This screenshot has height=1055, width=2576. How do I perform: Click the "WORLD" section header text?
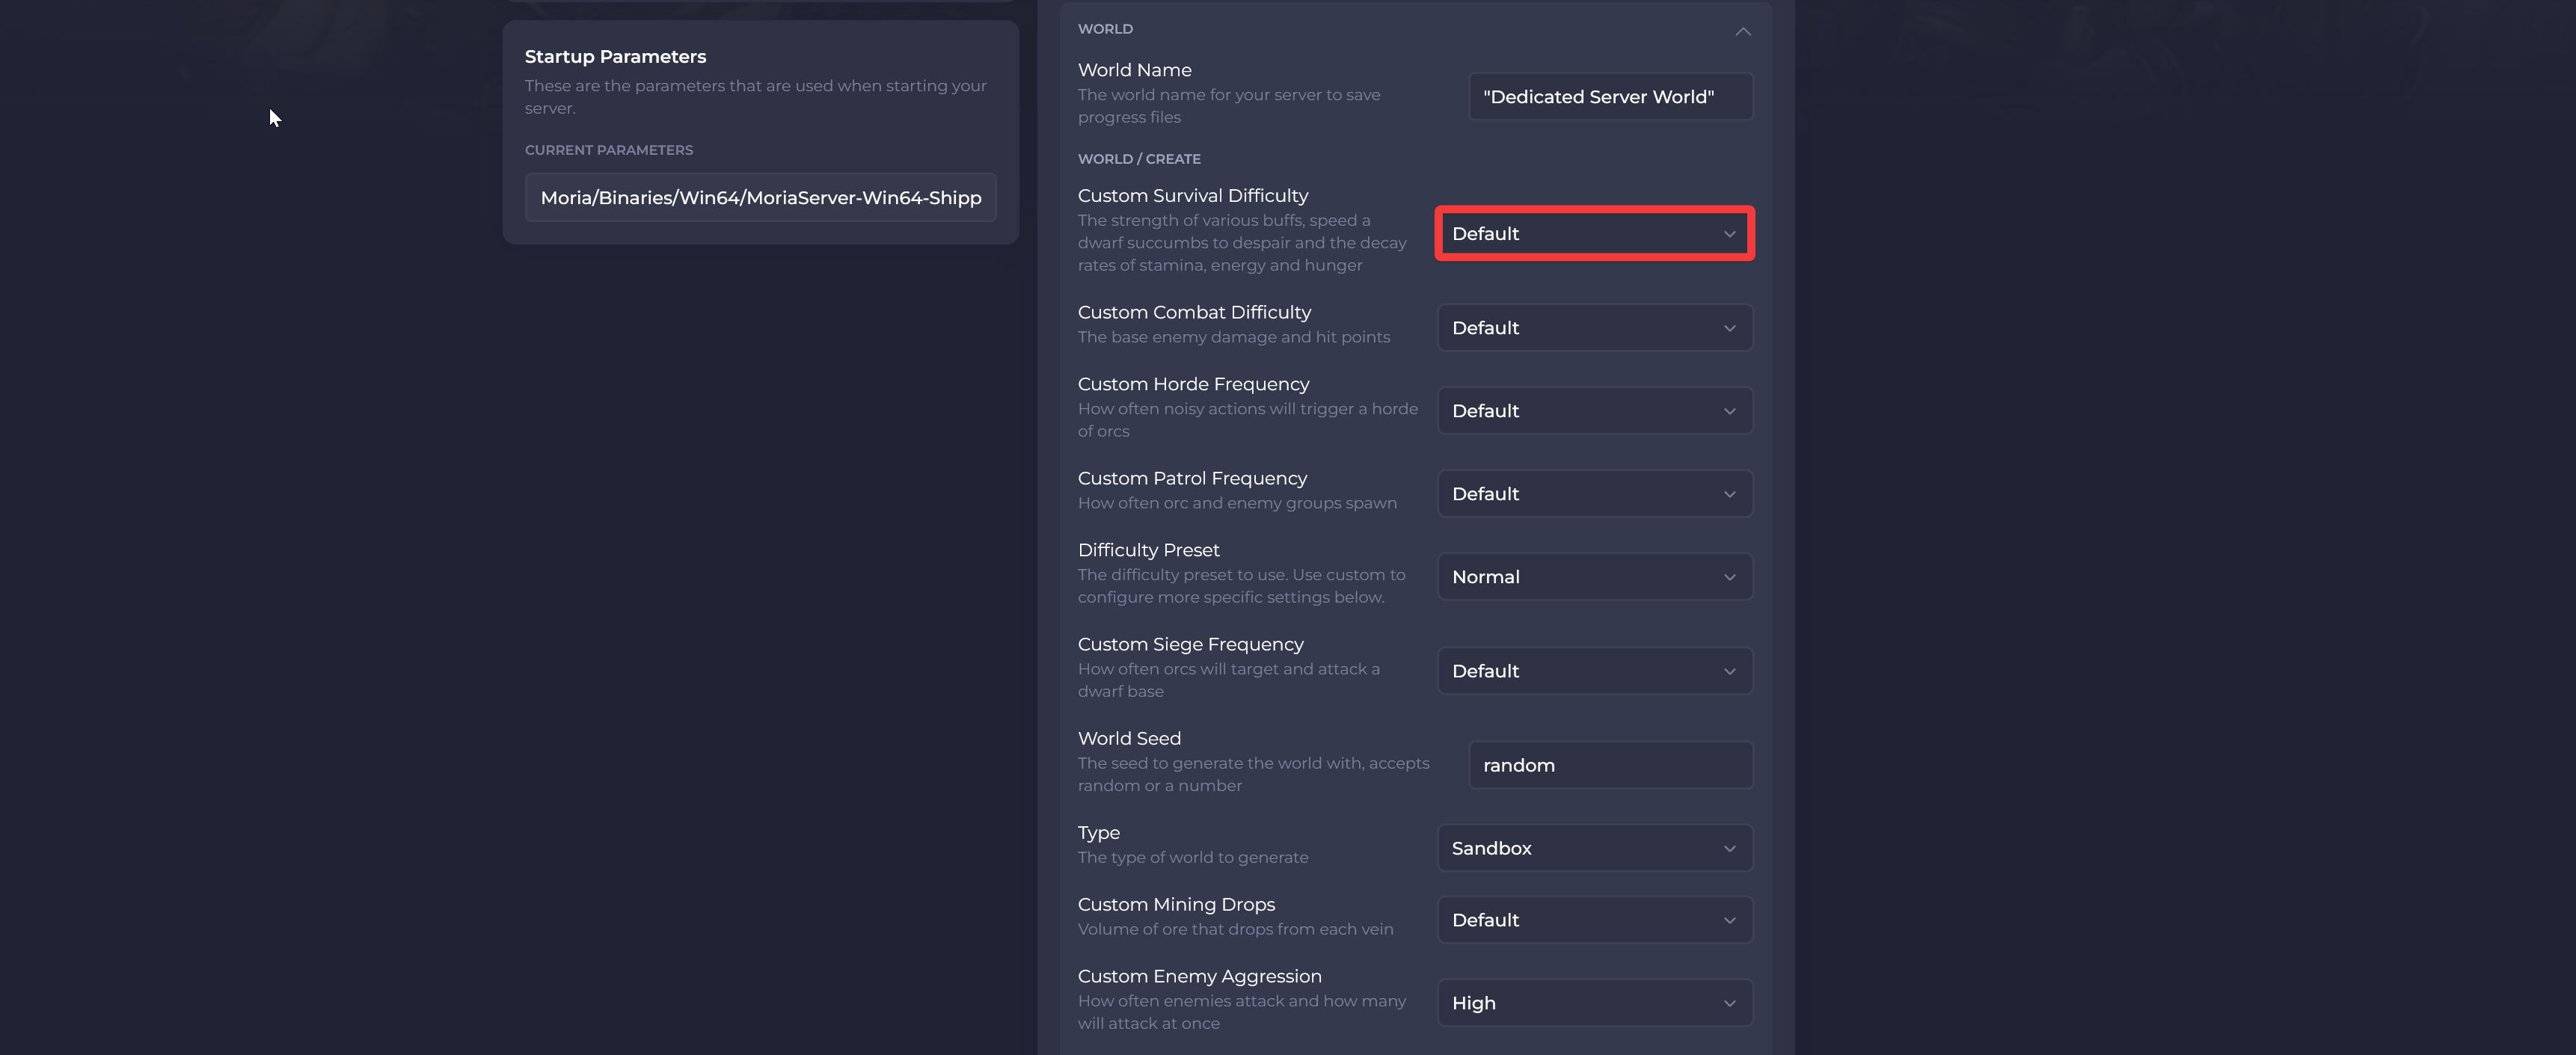click(1105, 29)
